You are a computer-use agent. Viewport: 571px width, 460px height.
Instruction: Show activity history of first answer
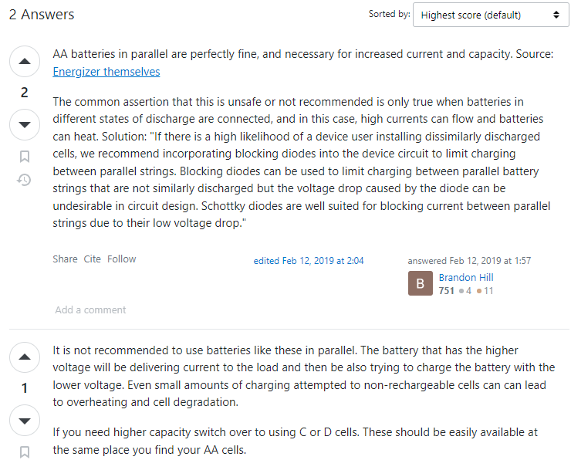tap(25, 180)
